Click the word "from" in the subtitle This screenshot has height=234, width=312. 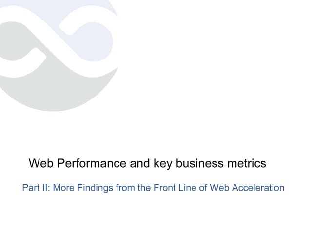(125, 188)
